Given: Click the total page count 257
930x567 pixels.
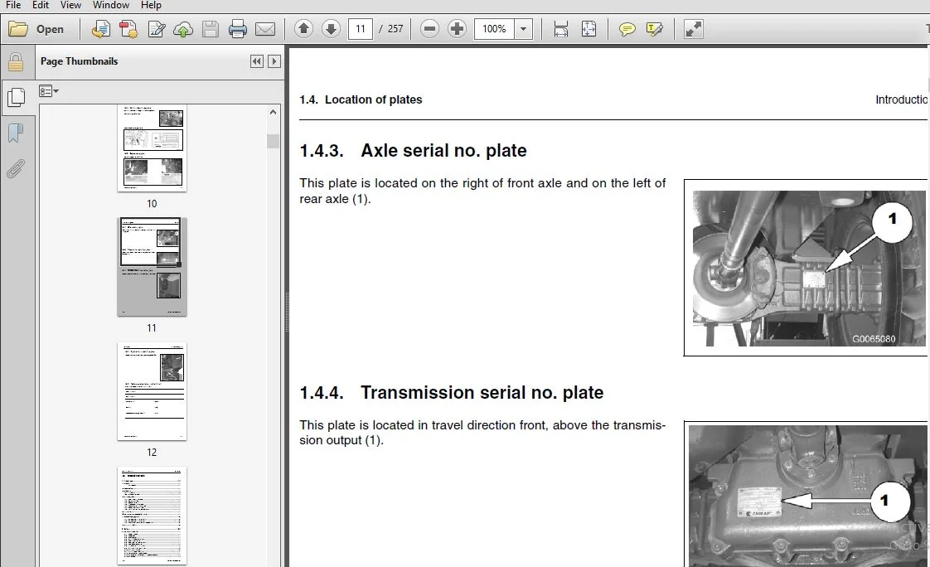Looking at the screenshot, I should click(395, 28).
